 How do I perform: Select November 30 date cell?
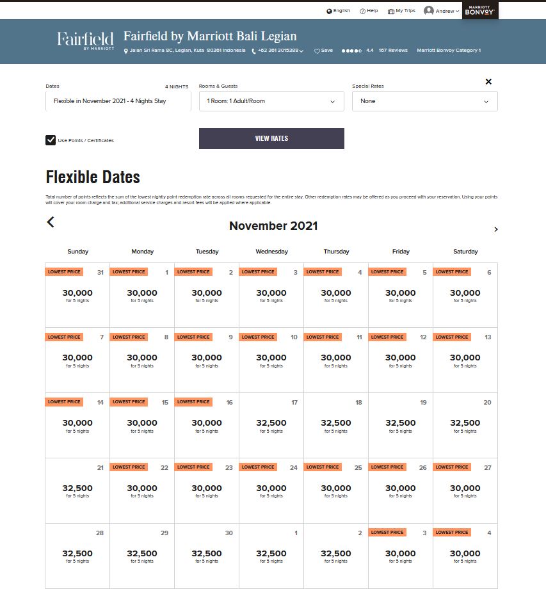207,556
